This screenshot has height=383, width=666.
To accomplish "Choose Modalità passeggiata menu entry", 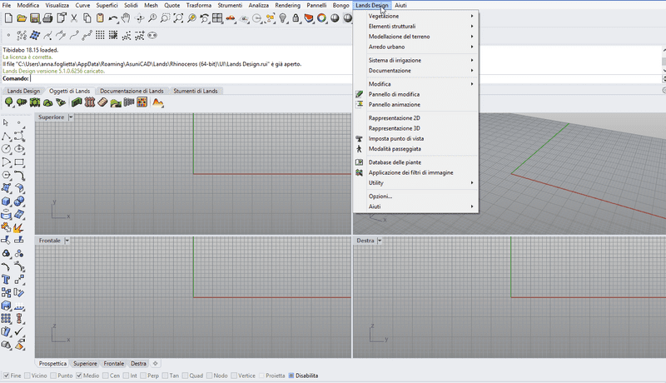I will [x=415, y=148].
